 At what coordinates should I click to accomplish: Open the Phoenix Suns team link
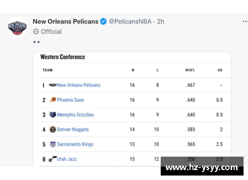(70, 100)
